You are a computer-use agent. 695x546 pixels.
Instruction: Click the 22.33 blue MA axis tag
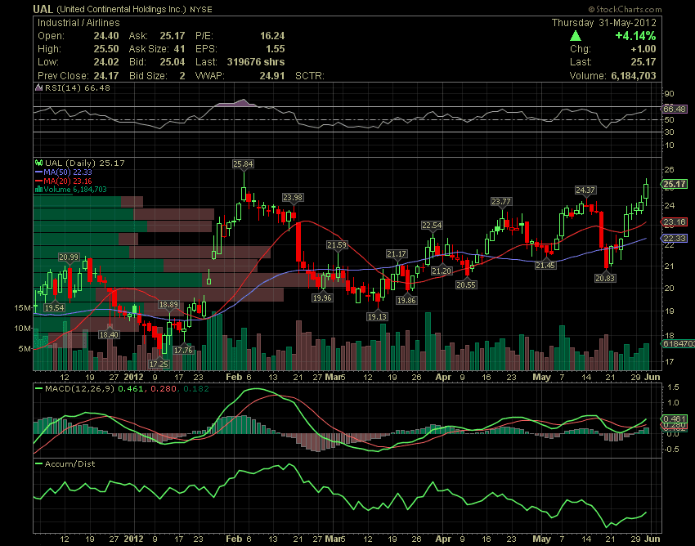[675, 239]
